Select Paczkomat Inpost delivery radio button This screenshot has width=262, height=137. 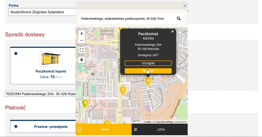point(16,53)
